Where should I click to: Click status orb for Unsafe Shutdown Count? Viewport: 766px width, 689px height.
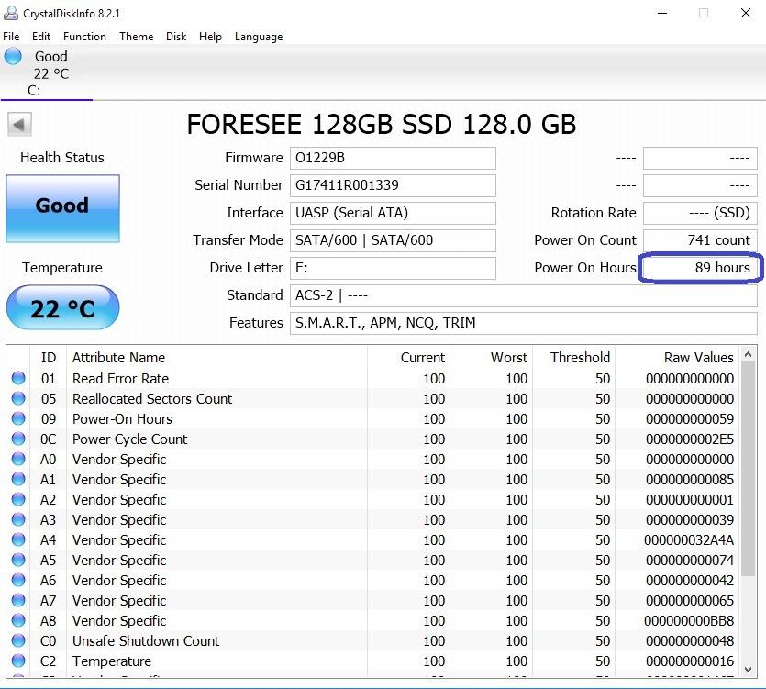click(x=18, y=640)
